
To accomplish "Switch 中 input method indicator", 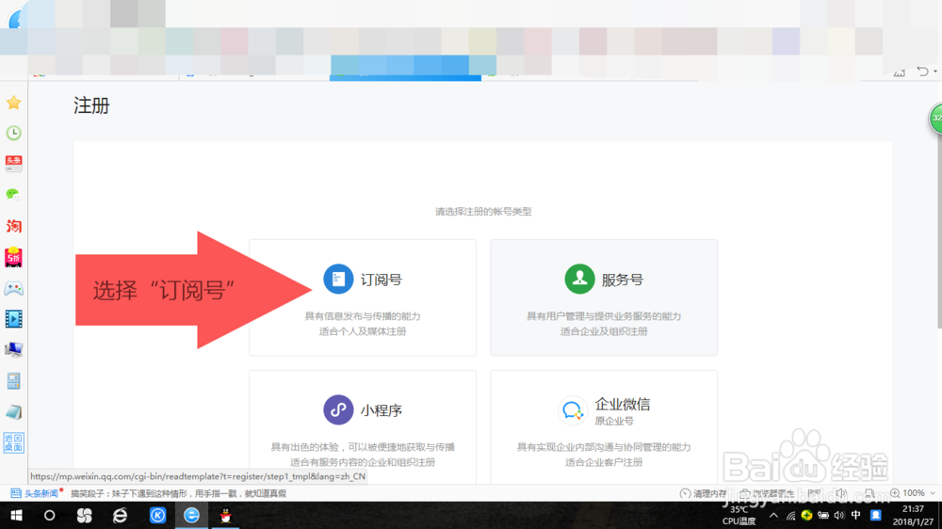I will tap(856, 516).
